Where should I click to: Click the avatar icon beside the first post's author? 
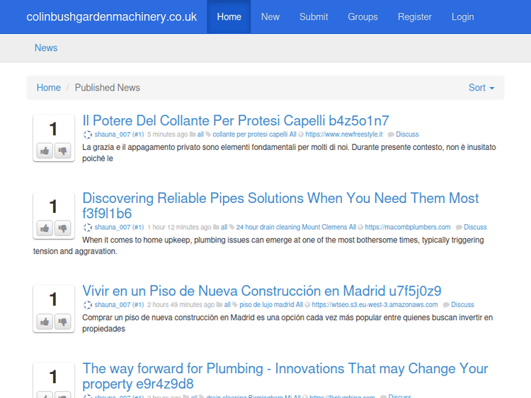pyautogui.click(x=88, y=134)
